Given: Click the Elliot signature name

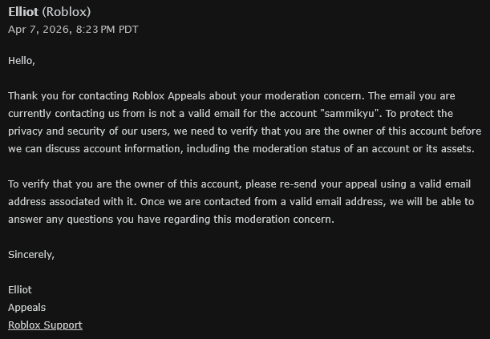Looking at the screenshot, I should (x=20, y=289).
